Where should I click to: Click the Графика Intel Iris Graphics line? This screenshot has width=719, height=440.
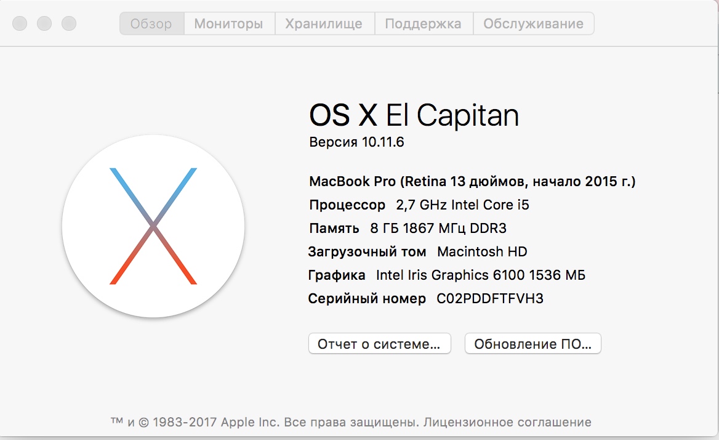(x=446, y=275)
